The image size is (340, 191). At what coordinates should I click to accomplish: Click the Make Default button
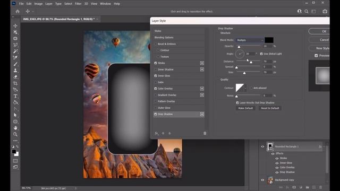point(245,108)
